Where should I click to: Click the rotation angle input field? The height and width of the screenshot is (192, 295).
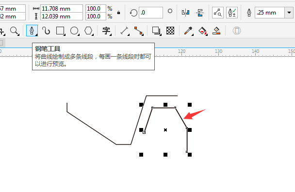[151, 13]
